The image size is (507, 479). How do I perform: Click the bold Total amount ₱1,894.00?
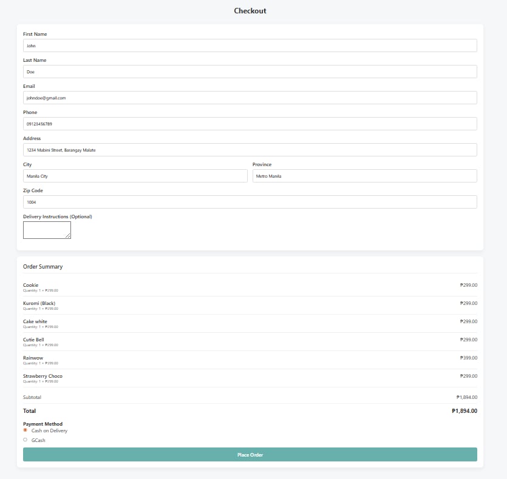click(x=464, y=411)
